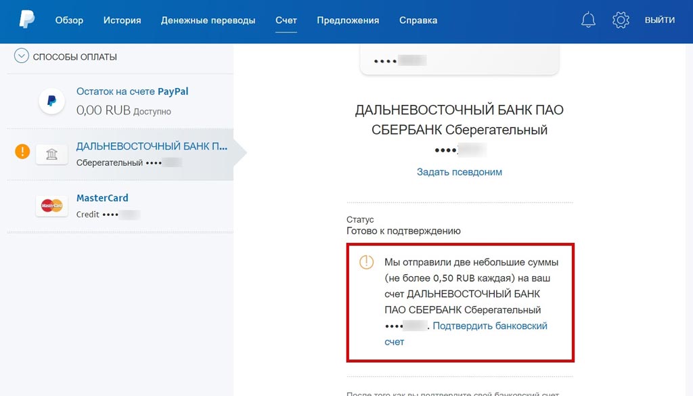Open the Справка menu item
Screen dimensions: 693x396
[x=418, y=20]
